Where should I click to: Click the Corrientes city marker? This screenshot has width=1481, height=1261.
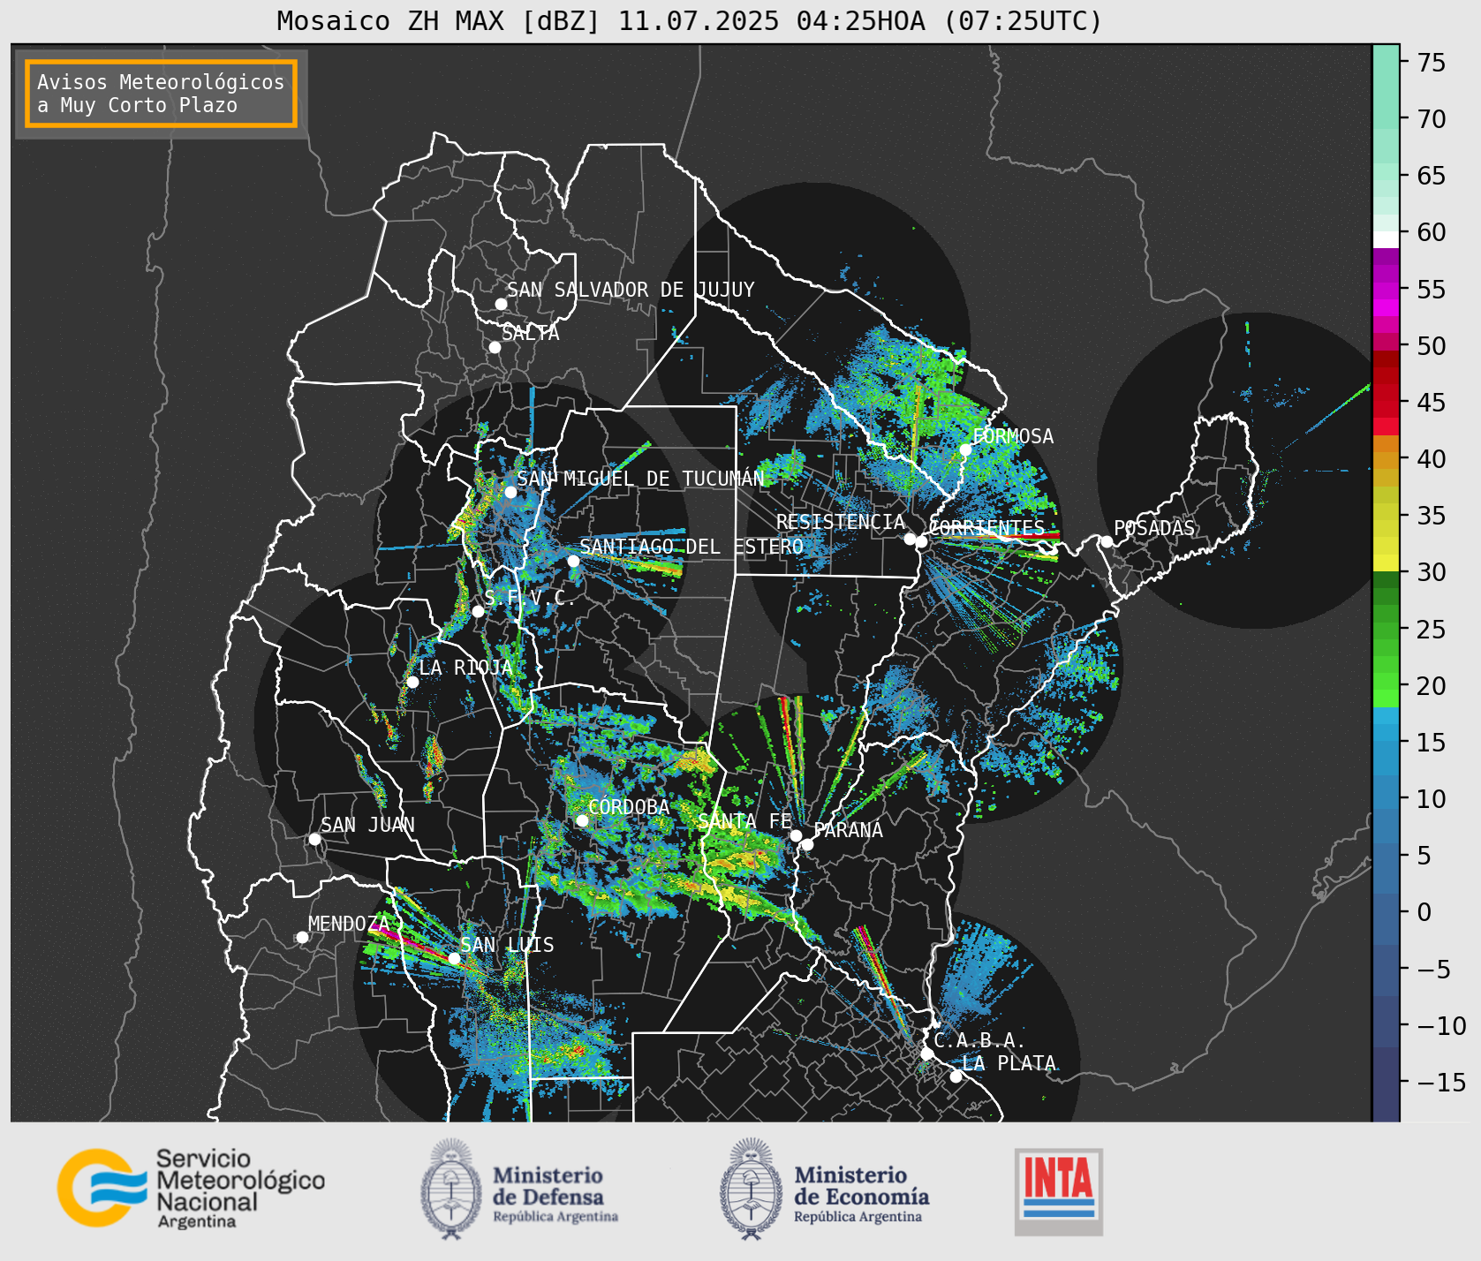[x=921, y=541]
